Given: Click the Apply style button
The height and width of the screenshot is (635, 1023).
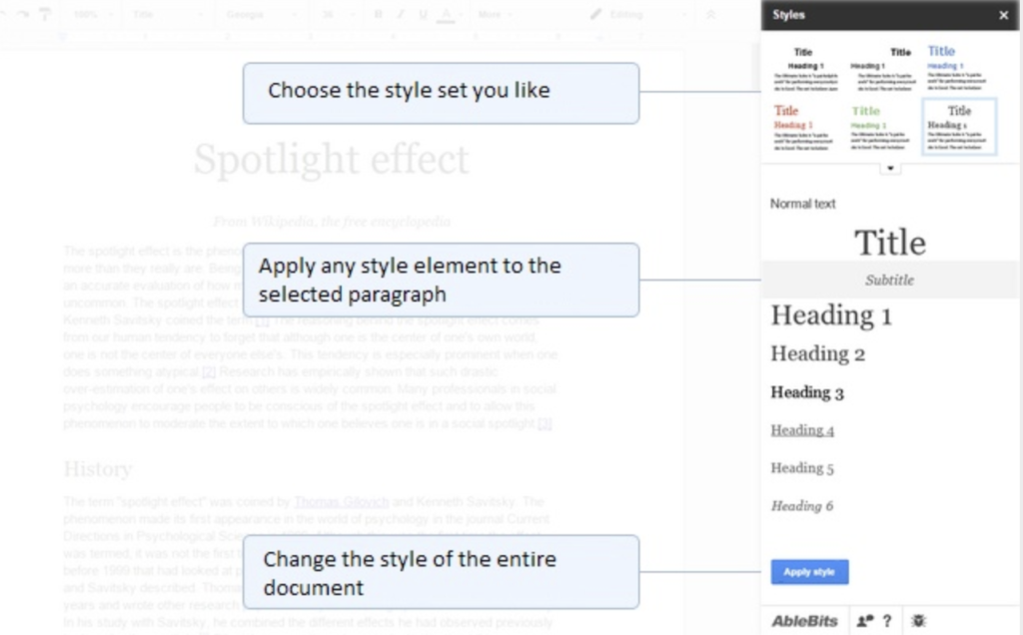Looking at the screenshot, I should pyautogui.click(x=809, y=570).
